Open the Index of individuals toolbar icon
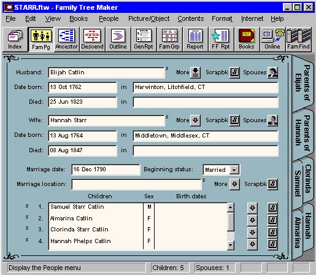This screenshot has height=275, width=316. click(x=15, y=39)
